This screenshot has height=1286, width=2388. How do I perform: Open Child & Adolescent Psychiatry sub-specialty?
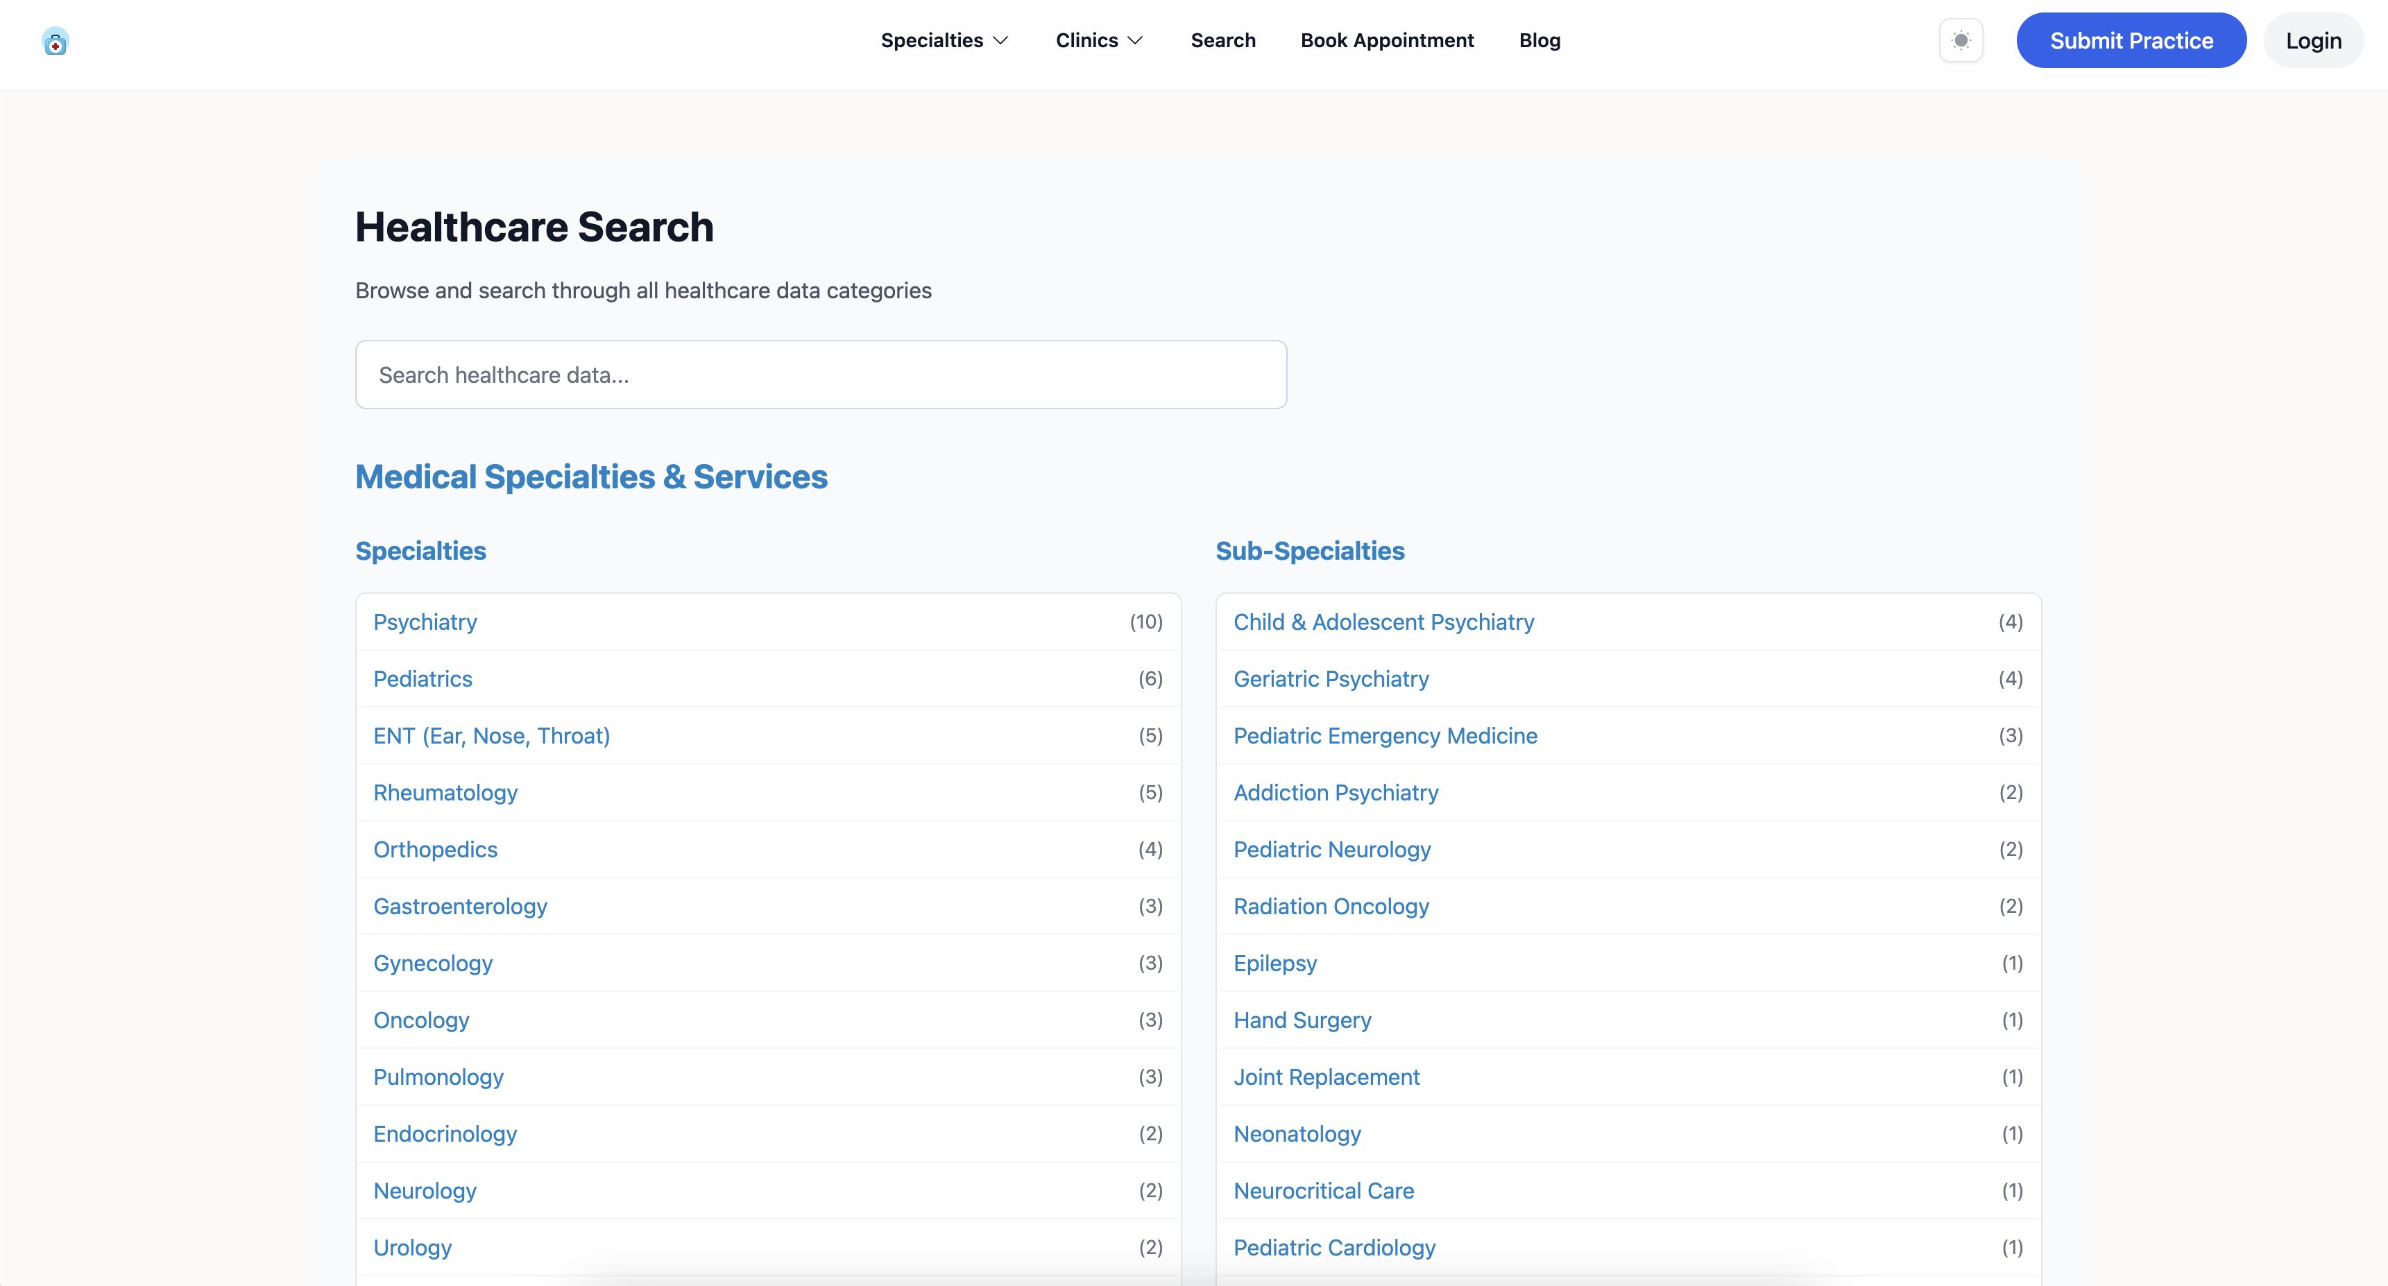point(1383,621)
